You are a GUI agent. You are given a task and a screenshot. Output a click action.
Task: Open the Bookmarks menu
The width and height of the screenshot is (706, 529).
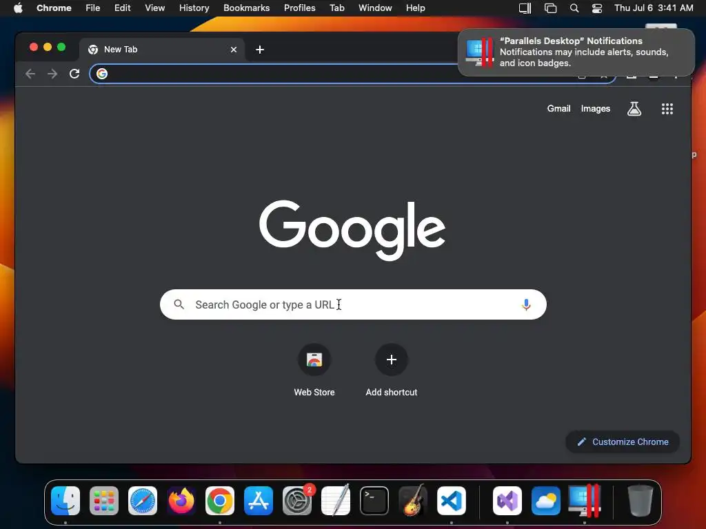(246, 8)
